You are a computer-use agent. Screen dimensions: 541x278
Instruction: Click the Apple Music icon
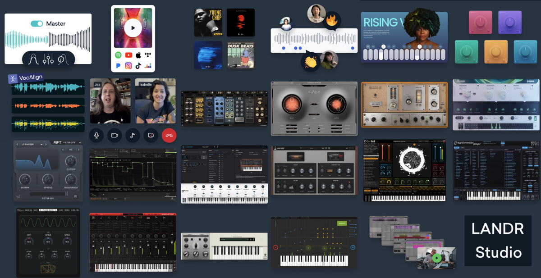[138, 55]
